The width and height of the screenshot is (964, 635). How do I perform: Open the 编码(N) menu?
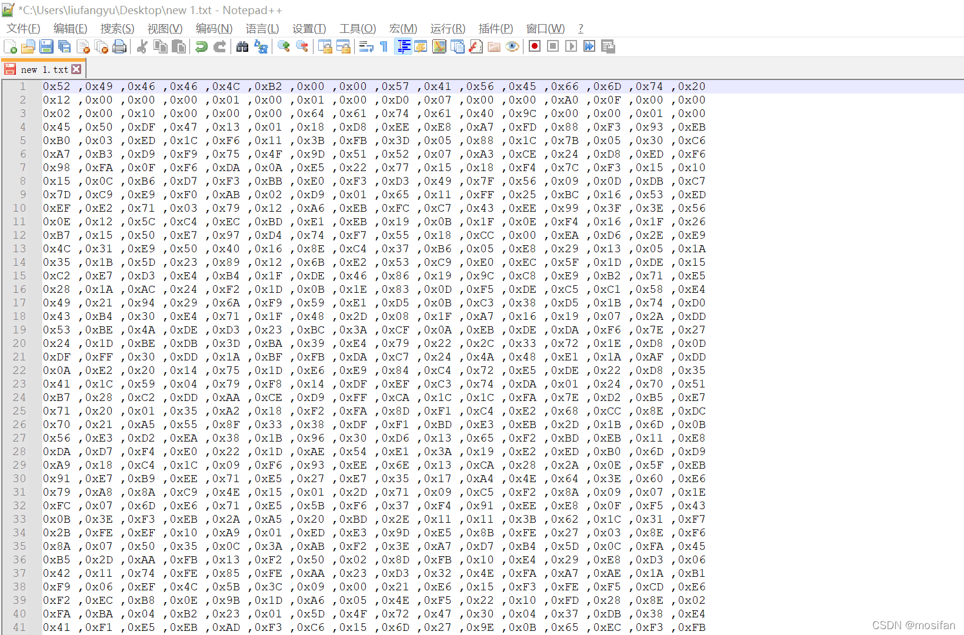[214, 29]
